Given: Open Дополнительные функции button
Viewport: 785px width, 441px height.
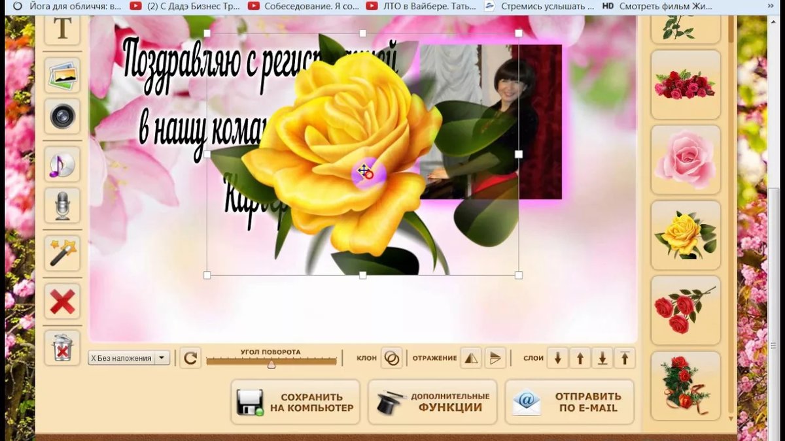Looking at the screenshot, I should point(432,402).
